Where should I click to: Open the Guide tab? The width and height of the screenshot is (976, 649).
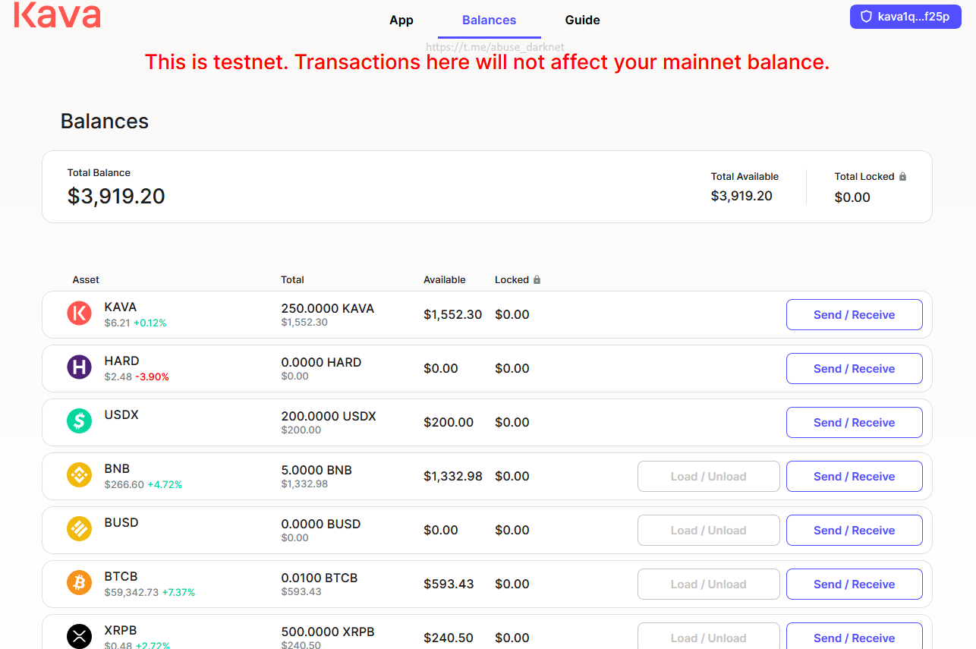point(583,20)
